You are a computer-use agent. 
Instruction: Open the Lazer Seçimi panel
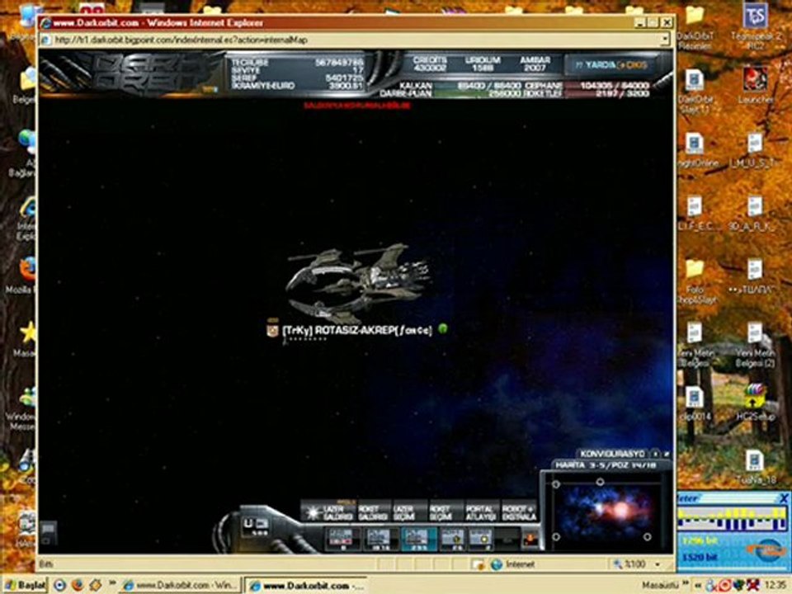408,512
